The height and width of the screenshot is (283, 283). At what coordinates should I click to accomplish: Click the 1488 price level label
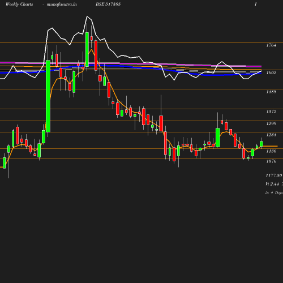(271, 92)
